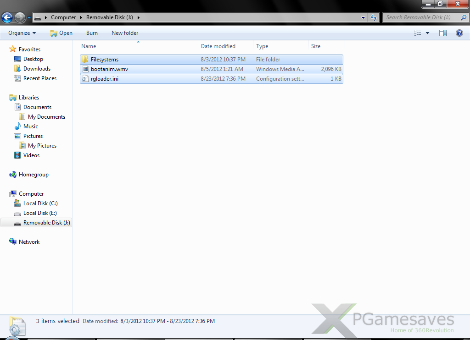Click Computer in the address breadcrumb
This screenshot has height=340, width=470.
click(x=63, y=17)
